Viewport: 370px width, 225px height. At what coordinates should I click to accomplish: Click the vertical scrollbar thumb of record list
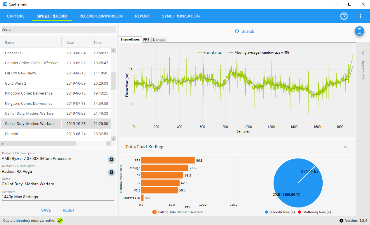click(x=113, y=81)
